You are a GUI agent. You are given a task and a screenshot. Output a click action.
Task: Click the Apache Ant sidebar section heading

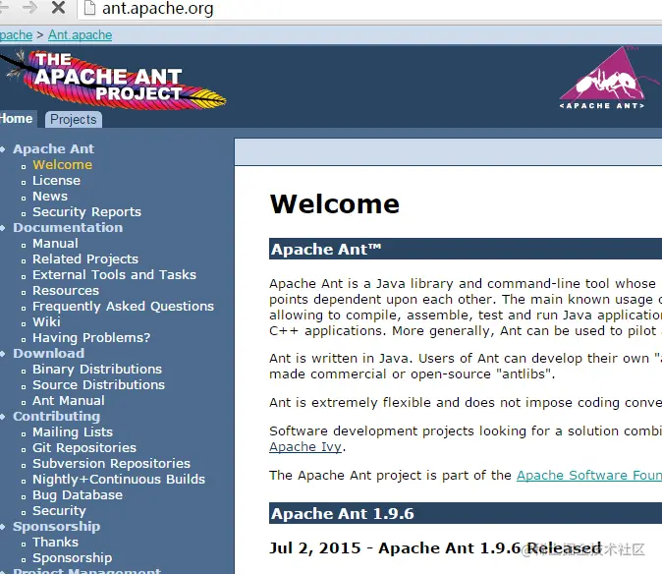tap(54, 148)
